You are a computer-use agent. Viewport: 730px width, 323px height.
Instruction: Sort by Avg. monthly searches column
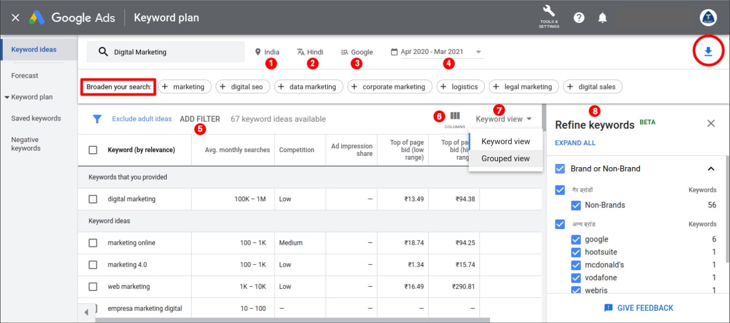[237, 150]
